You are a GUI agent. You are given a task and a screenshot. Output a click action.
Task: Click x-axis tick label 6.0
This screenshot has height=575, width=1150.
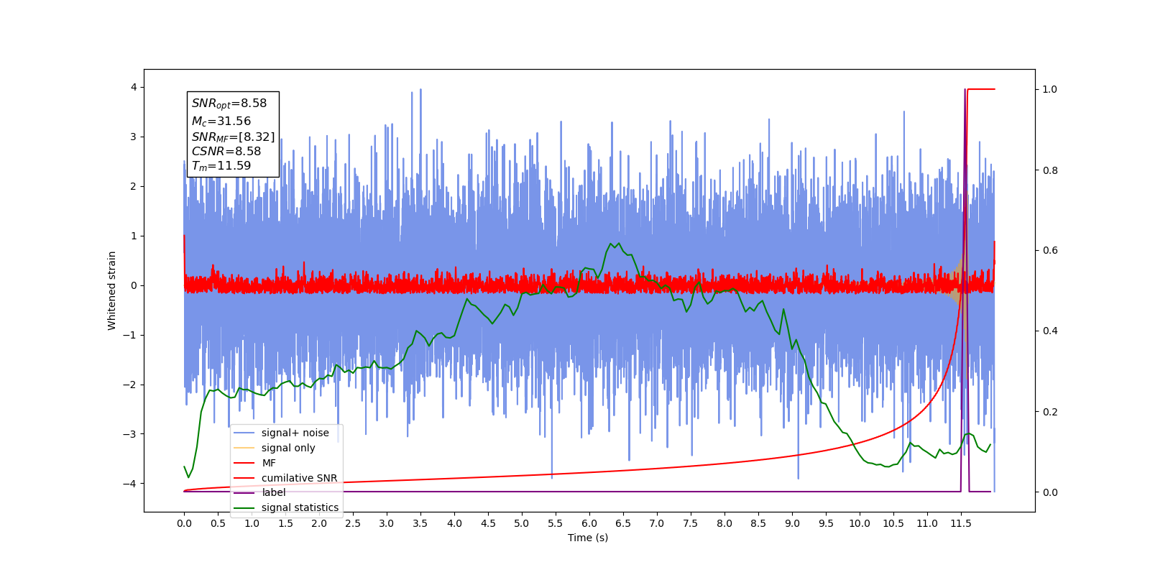tap(589, 523)
